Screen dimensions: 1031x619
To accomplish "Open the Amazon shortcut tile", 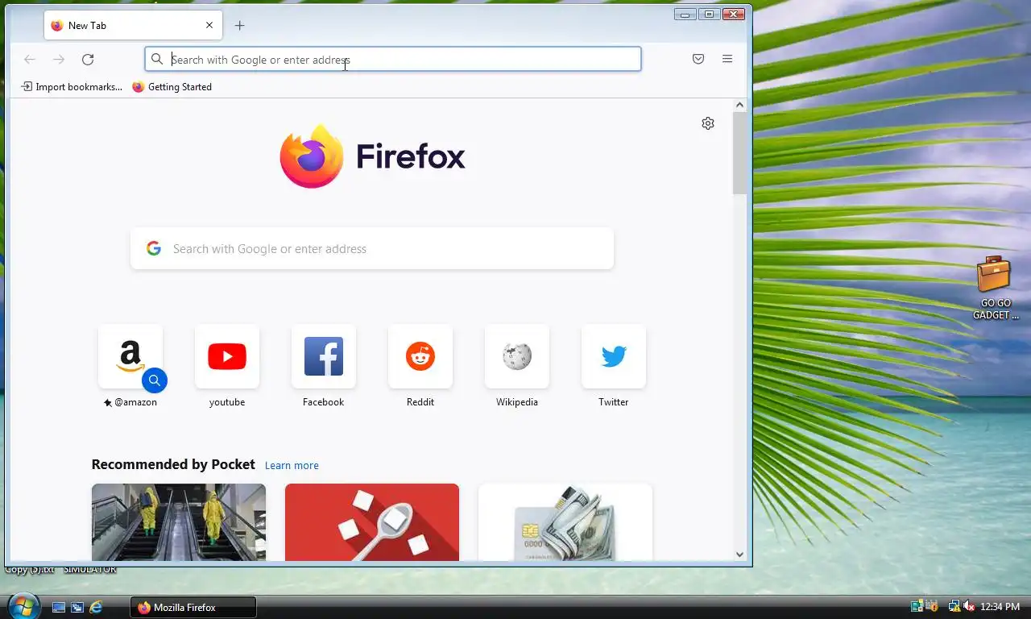I will click(x=130, y=356).
